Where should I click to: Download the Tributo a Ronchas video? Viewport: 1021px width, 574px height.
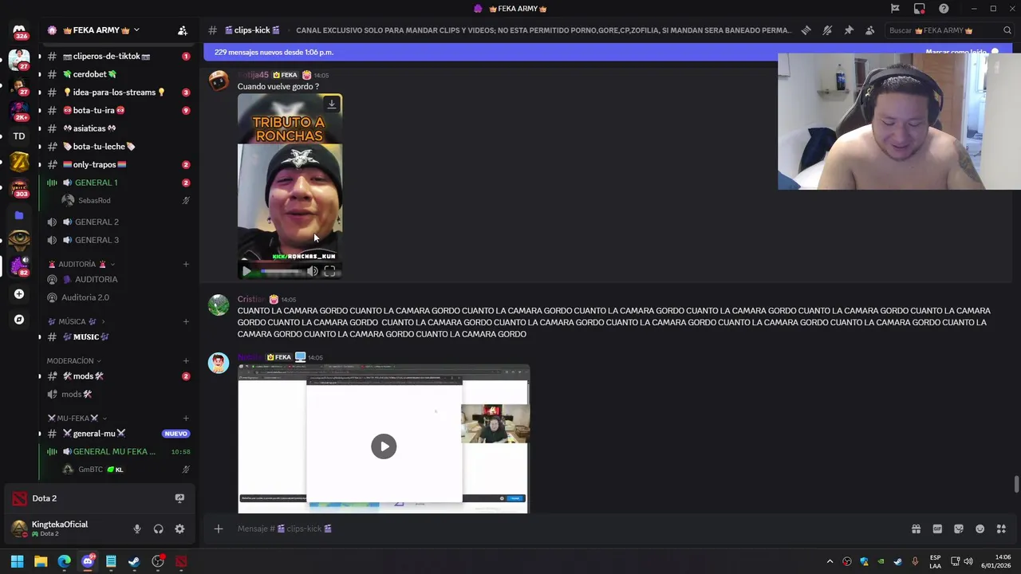tap(332, 104)
